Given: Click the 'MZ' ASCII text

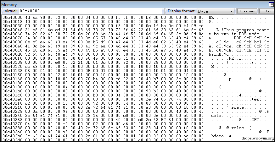Looking at the screenshot, I should (x=211, y=18).
